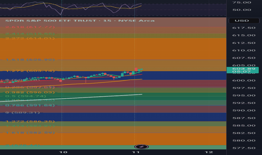This screenshot has height=155, width=262.
Task: Click the 1.618 (606.90) Fibonacci label
Action: [x=30, y=60]
